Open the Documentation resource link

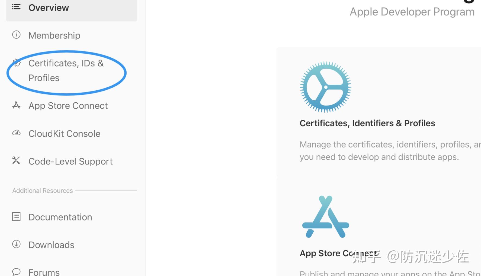(x=60, y=217)
